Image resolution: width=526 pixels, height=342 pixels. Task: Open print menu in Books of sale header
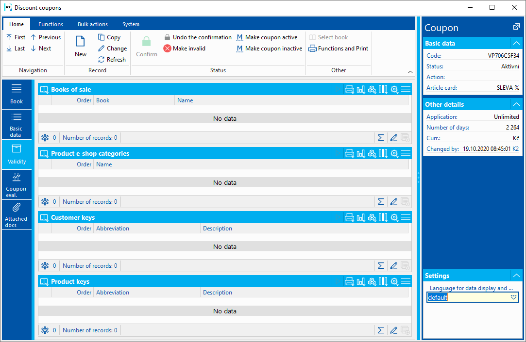coord(349,89)
